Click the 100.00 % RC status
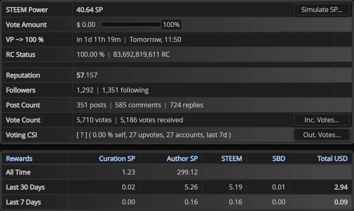The height and width of the screenshot is (211, 354). [90, 54]
